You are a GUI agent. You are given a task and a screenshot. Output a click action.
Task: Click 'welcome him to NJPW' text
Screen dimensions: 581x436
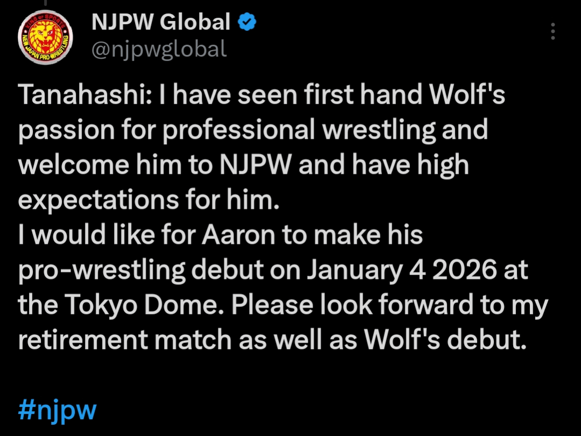pos(154,165)
